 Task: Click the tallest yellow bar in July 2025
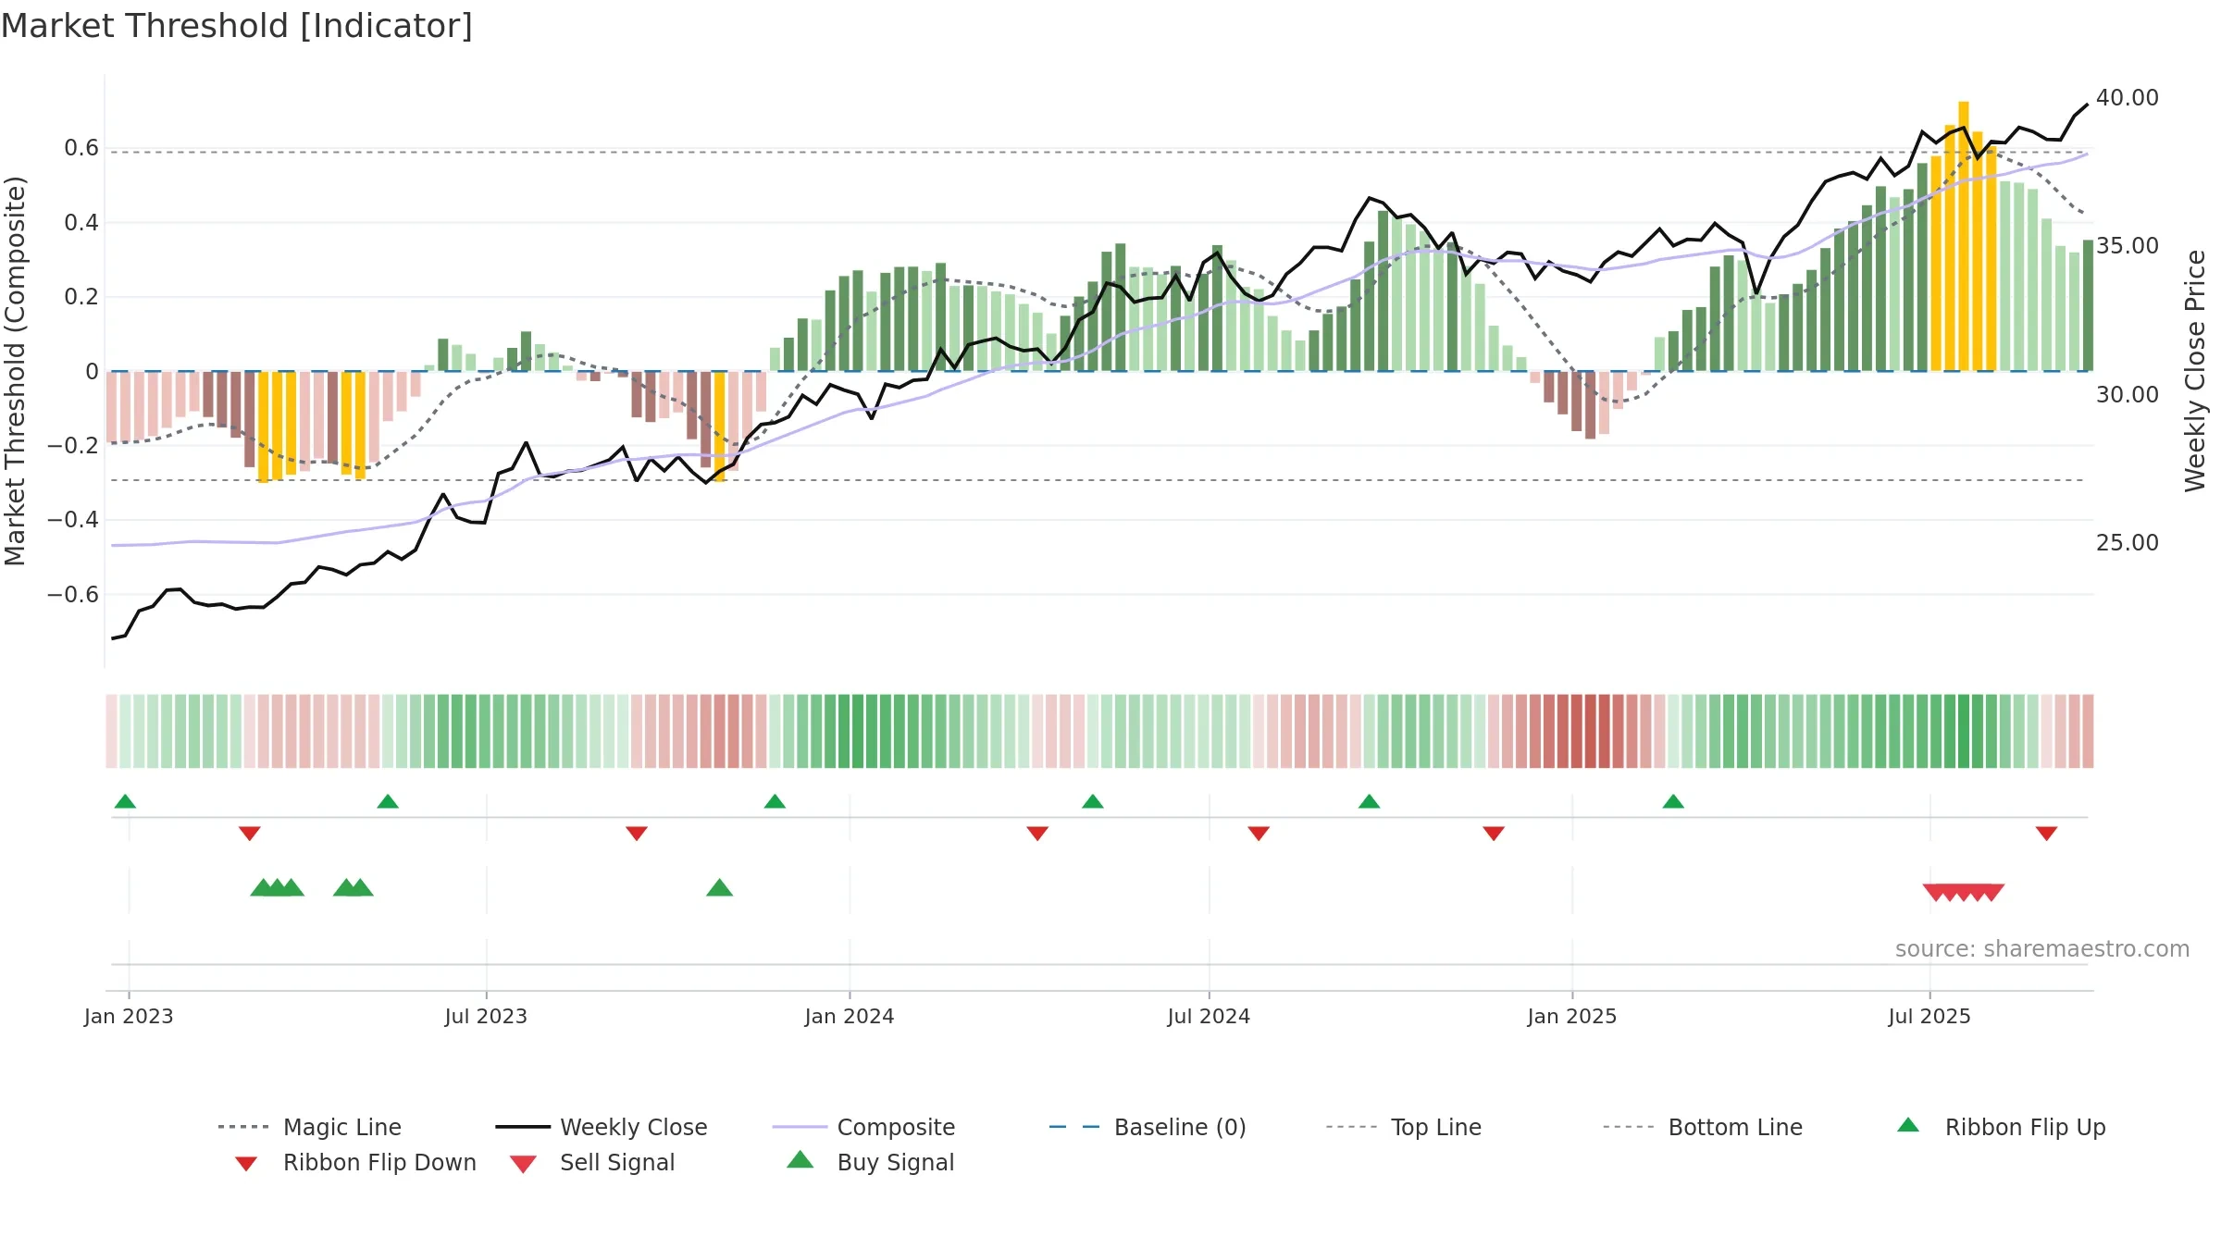pyautogui.click(x=1964, y=236)
